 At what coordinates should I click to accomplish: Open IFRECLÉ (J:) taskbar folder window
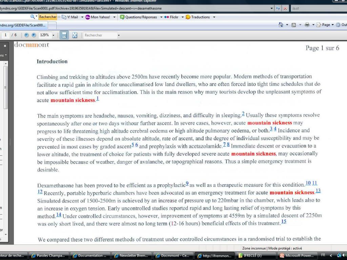pos(256,256)
